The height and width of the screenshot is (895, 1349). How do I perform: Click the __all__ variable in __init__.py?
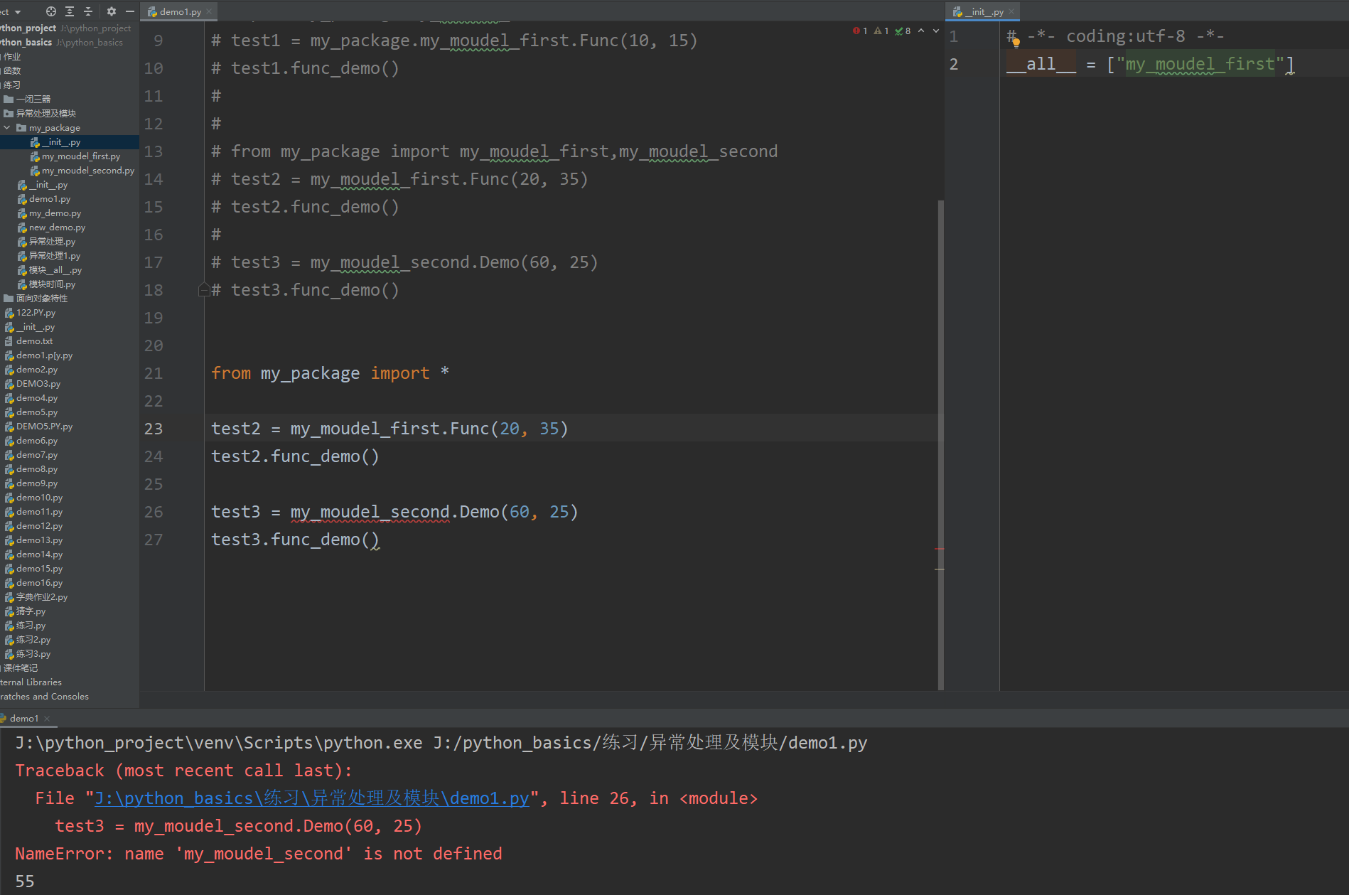[x=1041, y=64]
